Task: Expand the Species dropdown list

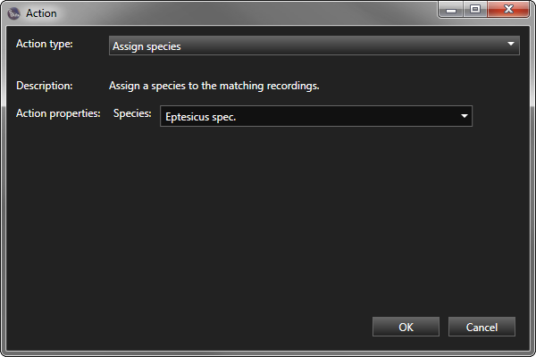Action: coord(316,116)
